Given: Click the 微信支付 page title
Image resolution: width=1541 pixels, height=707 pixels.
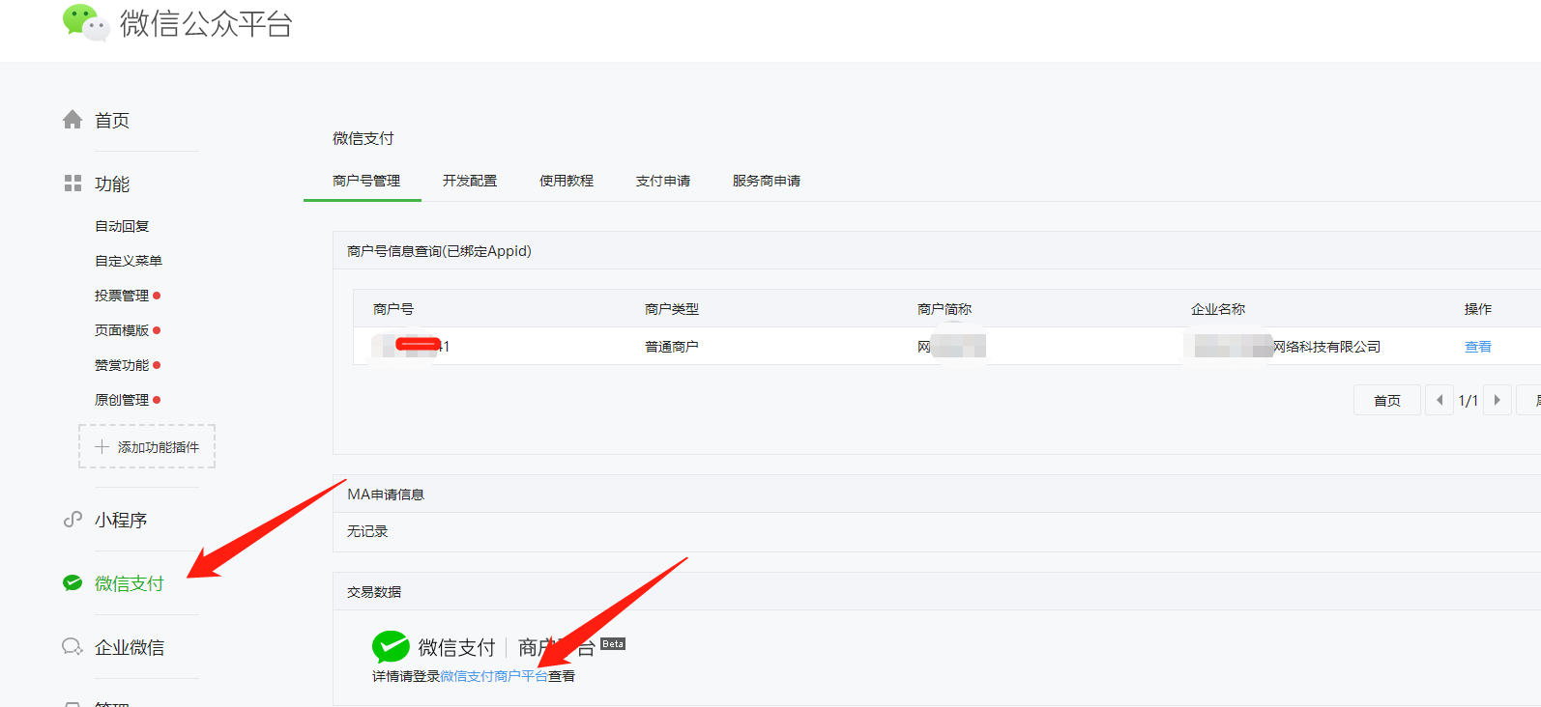Looking at the screenshot, I should pyautogui.click(x=363, y=138).
